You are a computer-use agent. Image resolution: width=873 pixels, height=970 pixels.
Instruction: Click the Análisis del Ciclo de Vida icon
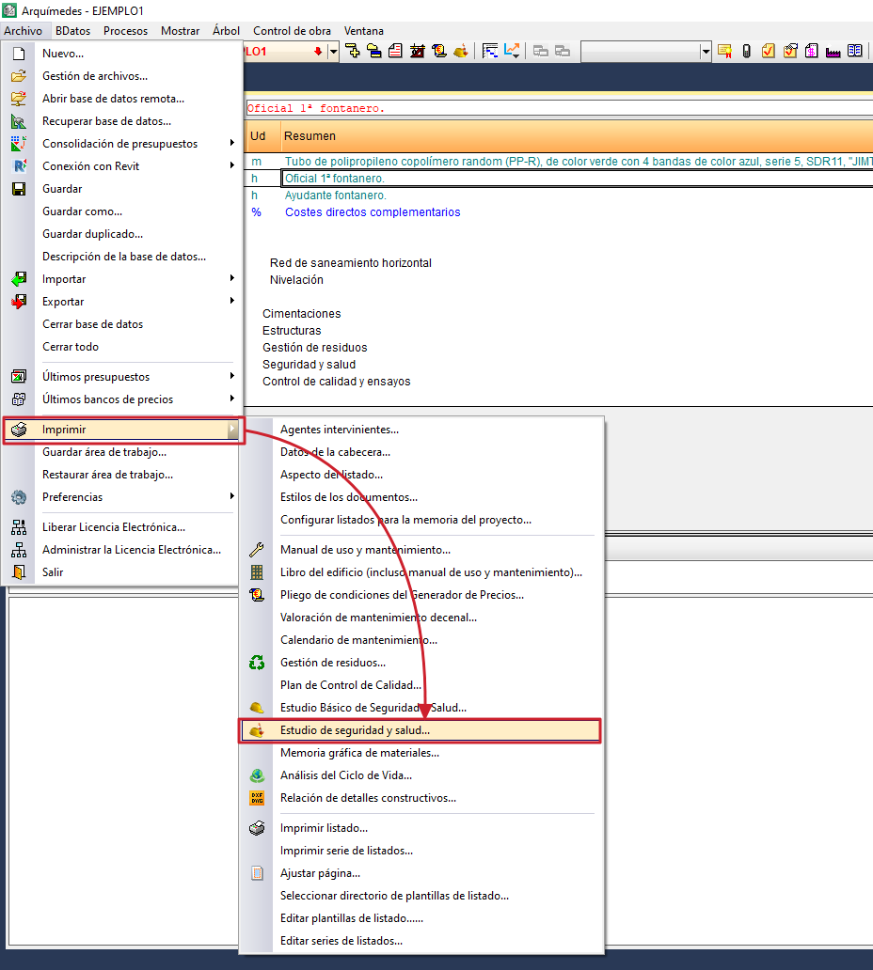click(x=257, y=775)
